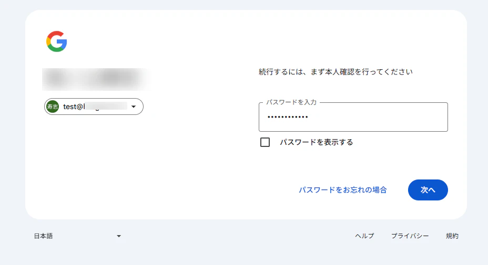Image resolution: width=488 pixels, height=265 pixels.
Task: Open the ヘルプ footer link
Action: click(x=364, y=236)
